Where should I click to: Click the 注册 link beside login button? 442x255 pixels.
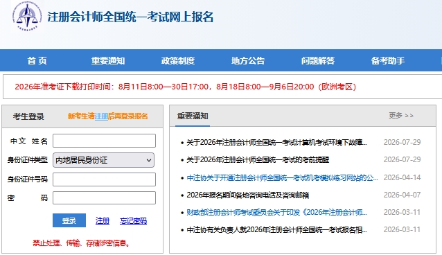click(103, 220)
